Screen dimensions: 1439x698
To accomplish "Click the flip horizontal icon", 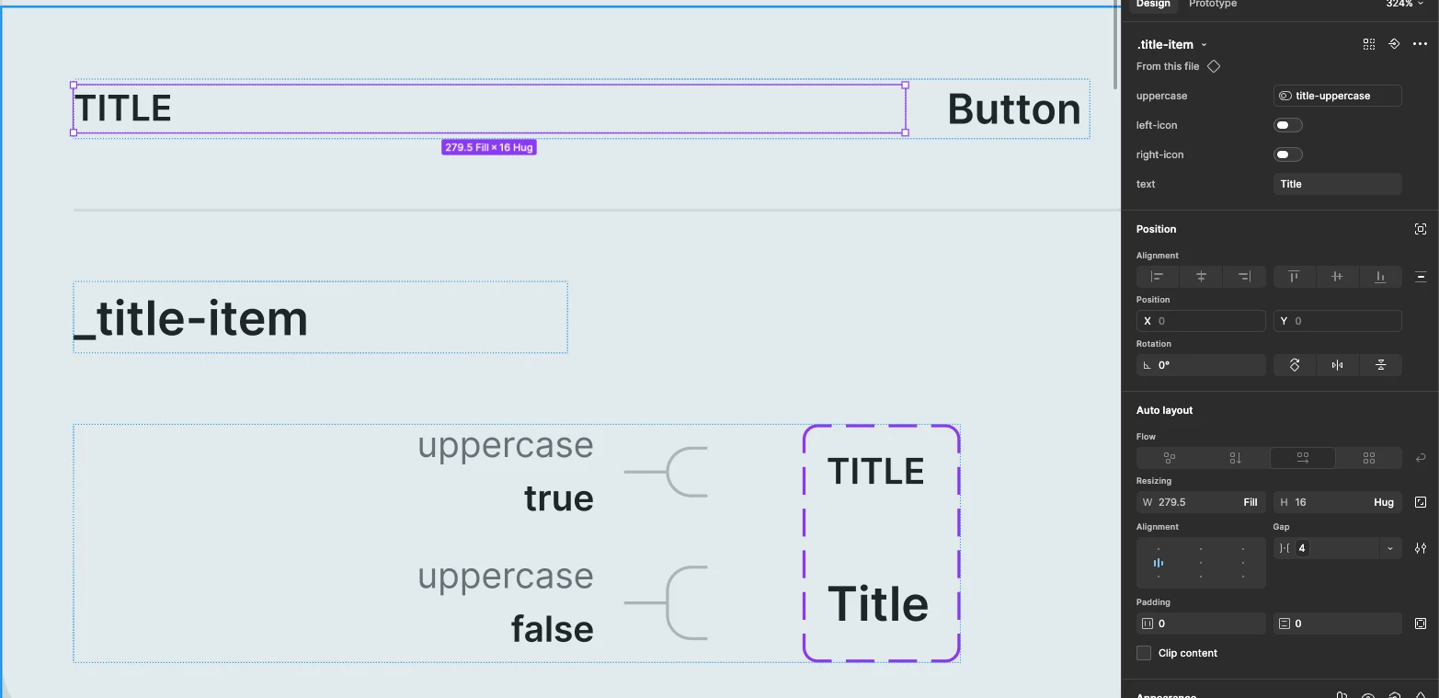I will (1337, 365).
